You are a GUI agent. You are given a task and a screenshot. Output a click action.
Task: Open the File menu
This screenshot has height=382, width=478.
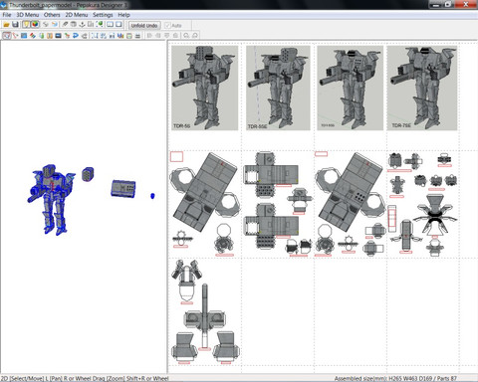[x=7, y=15]
